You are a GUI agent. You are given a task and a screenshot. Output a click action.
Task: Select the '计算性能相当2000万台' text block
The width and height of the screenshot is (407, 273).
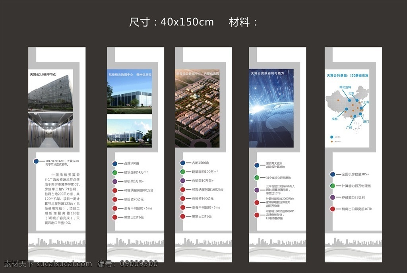[280, 202]
